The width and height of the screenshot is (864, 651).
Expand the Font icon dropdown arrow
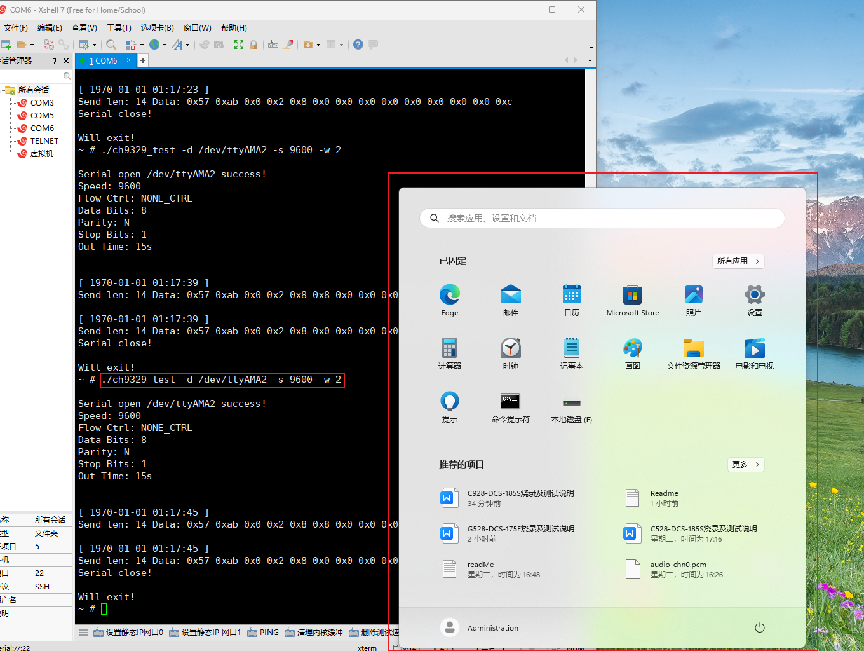pos(187,45)
